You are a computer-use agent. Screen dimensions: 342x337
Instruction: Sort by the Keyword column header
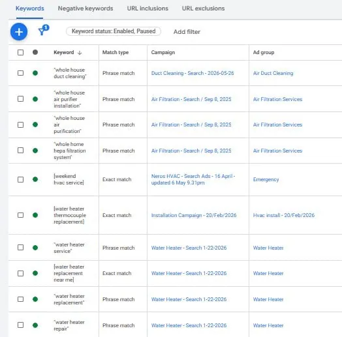[x=64, y=53]
